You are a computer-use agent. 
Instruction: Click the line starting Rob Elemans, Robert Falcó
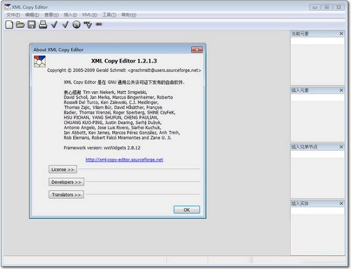118,137
